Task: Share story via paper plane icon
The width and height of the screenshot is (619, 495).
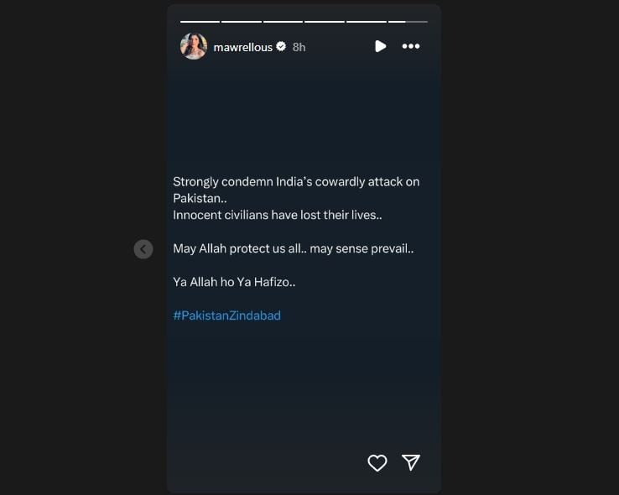Action: tap(410, 462)
